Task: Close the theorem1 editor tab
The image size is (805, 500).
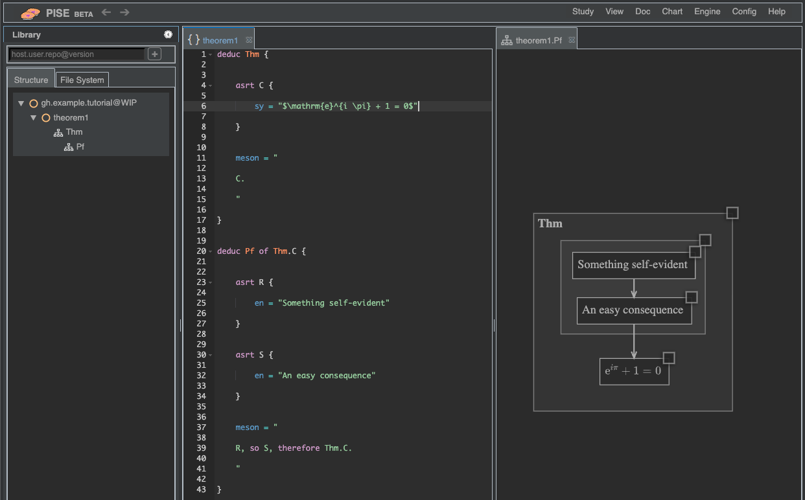Action: [249, 40]
